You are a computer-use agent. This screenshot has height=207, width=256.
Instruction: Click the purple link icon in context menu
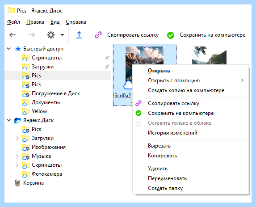coord(138,103)
